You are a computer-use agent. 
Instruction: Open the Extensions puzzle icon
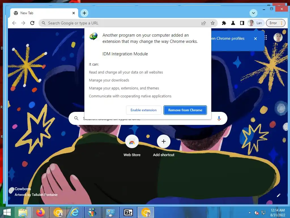pyautogui.click(x=224, y=23)
